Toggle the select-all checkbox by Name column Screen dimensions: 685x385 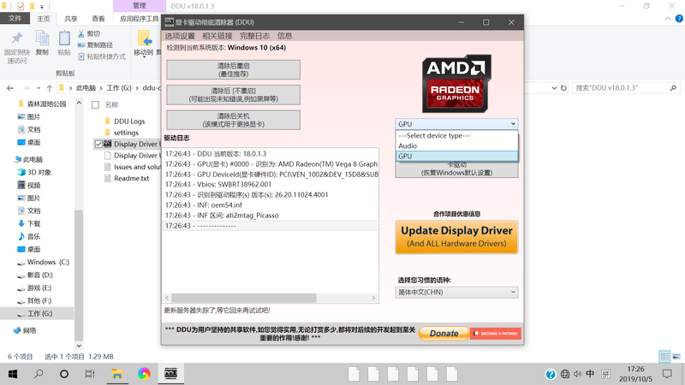click(x=97, y=104)
